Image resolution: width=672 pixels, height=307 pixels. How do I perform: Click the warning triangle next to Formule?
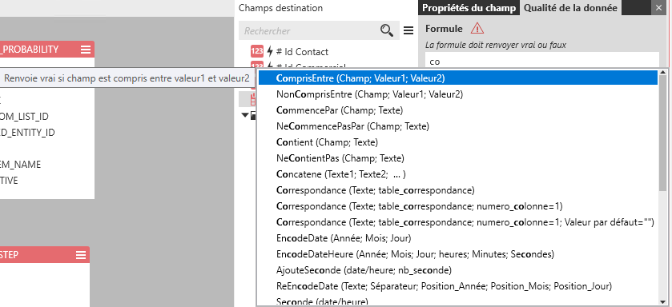coord(477,28)
